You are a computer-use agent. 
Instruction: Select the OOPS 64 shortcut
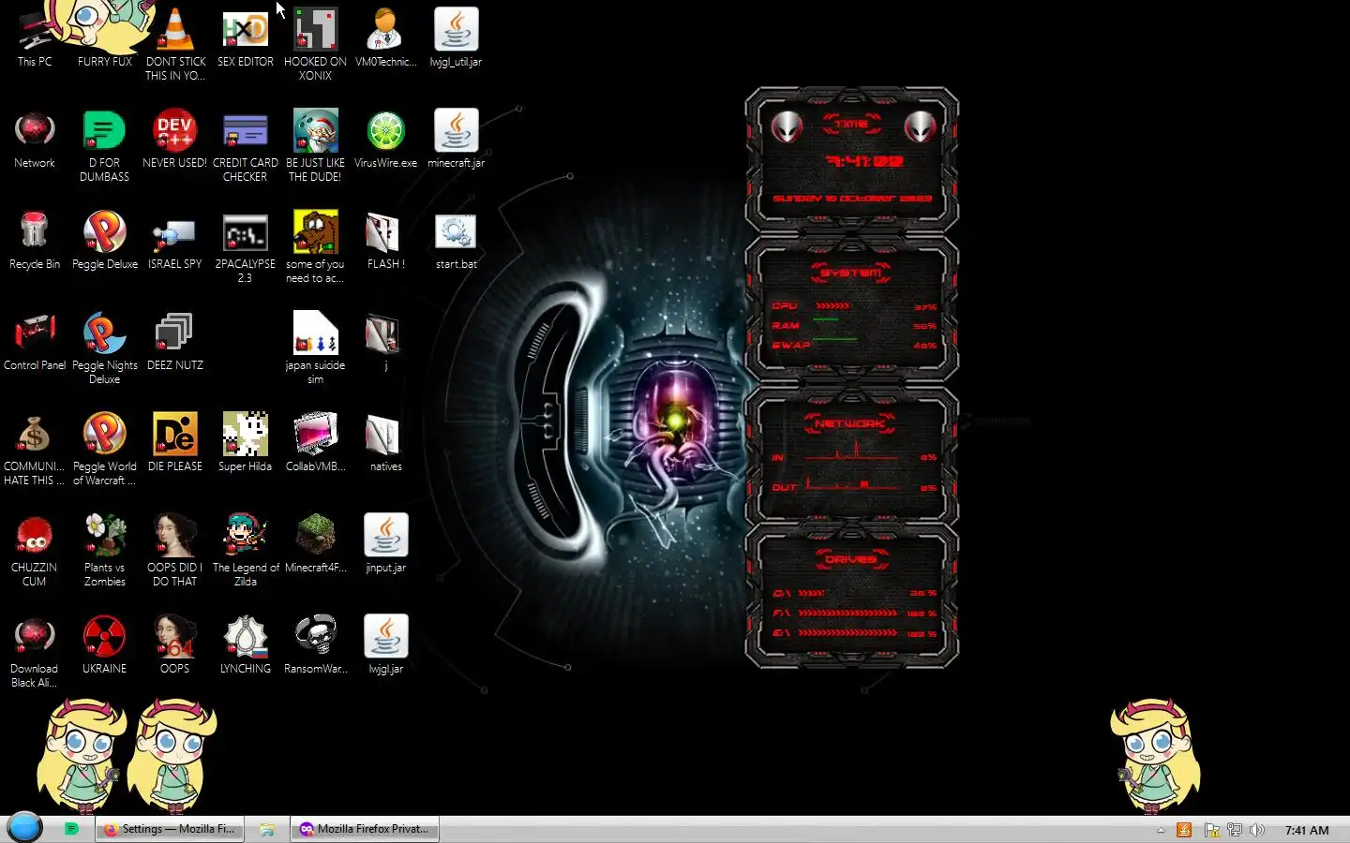coord(175,644)
